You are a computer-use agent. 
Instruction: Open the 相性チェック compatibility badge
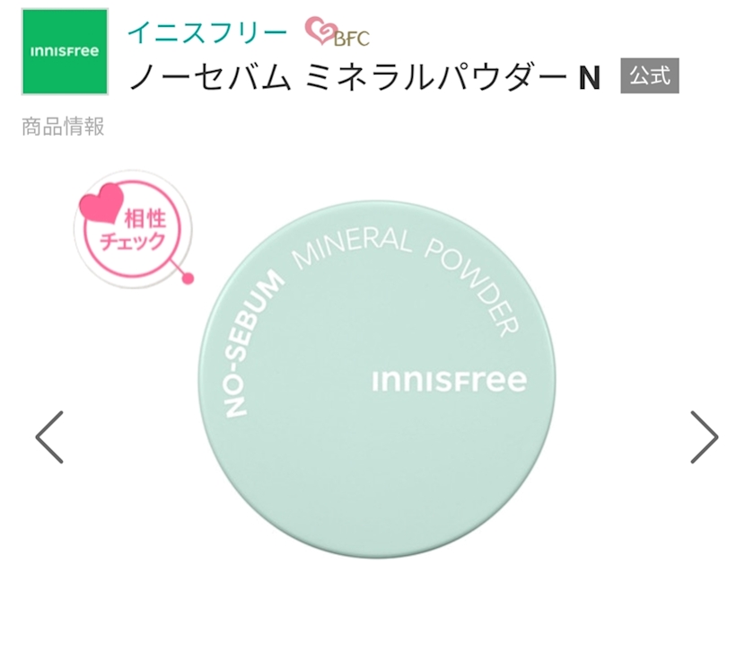click(x=133, y=229)
